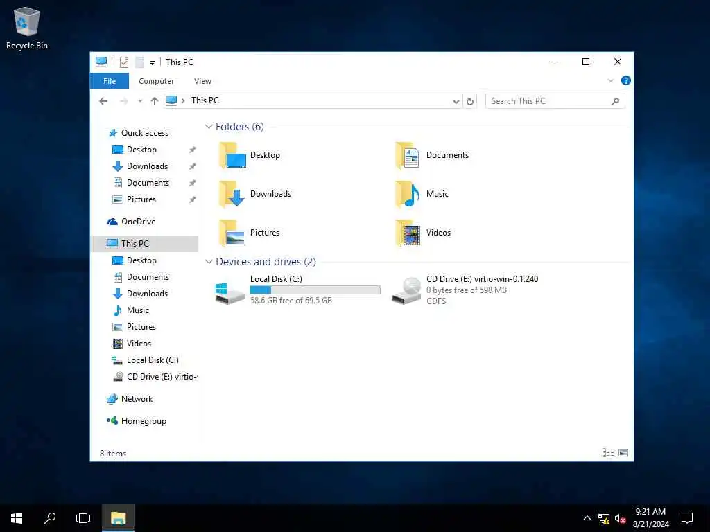Open Customize Quick Access Toolbar dropdown arrow
The width and height of the screenshot is (710, 532).
point(152,62)
